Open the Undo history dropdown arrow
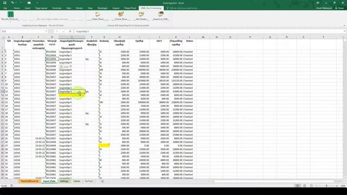Image resolution: width=347 pixels, height=195 pixels. pos(16,3)
